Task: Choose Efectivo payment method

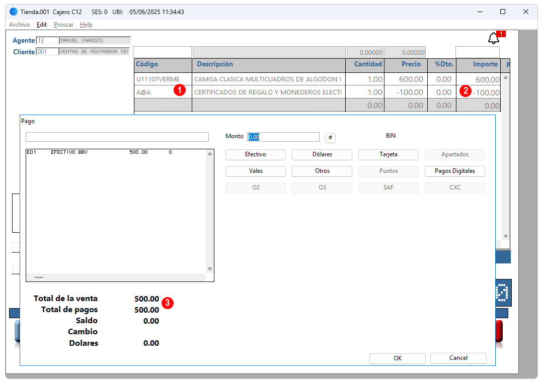Action: click(256, 155)
